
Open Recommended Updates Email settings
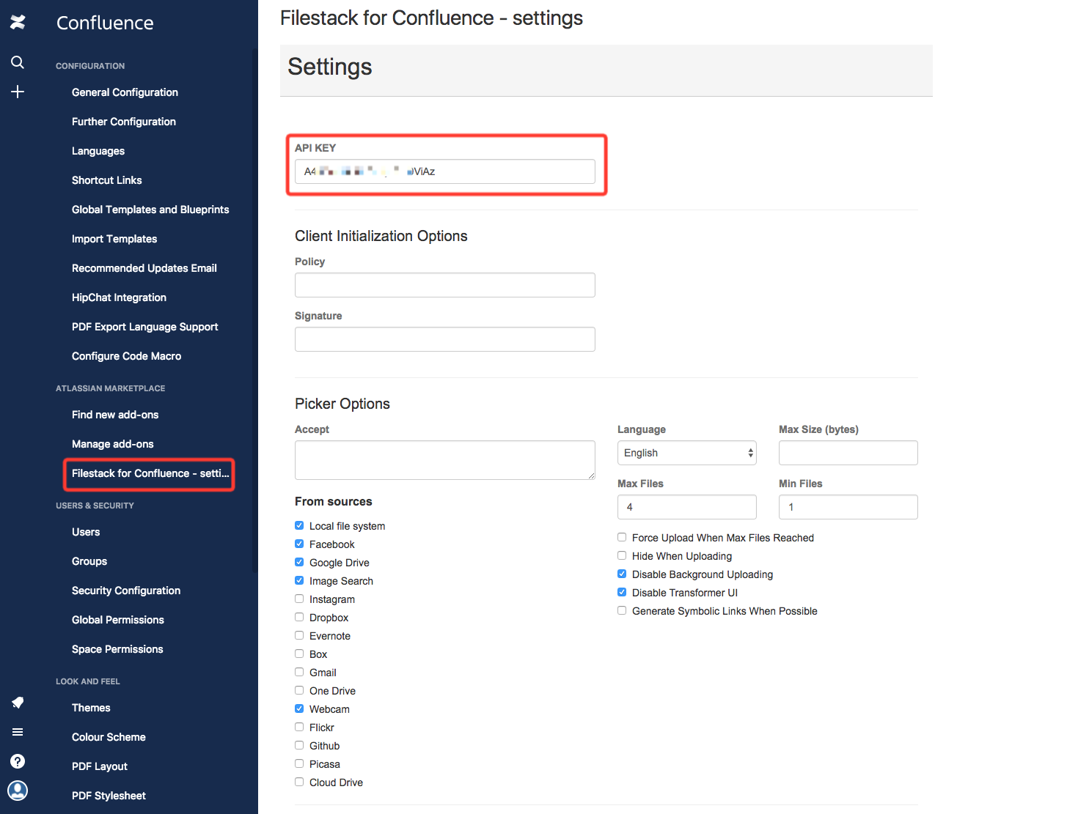pos(144,268)
